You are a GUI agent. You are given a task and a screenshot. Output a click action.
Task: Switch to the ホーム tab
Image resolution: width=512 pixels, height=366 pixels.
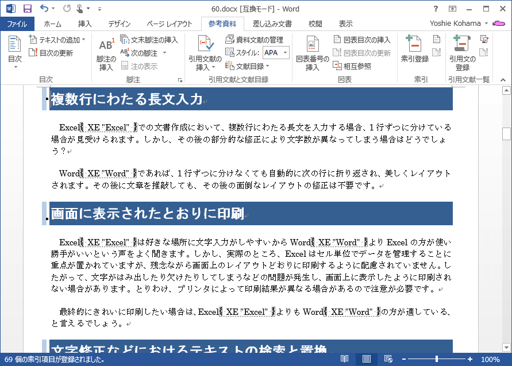click(x=52, y=24)
